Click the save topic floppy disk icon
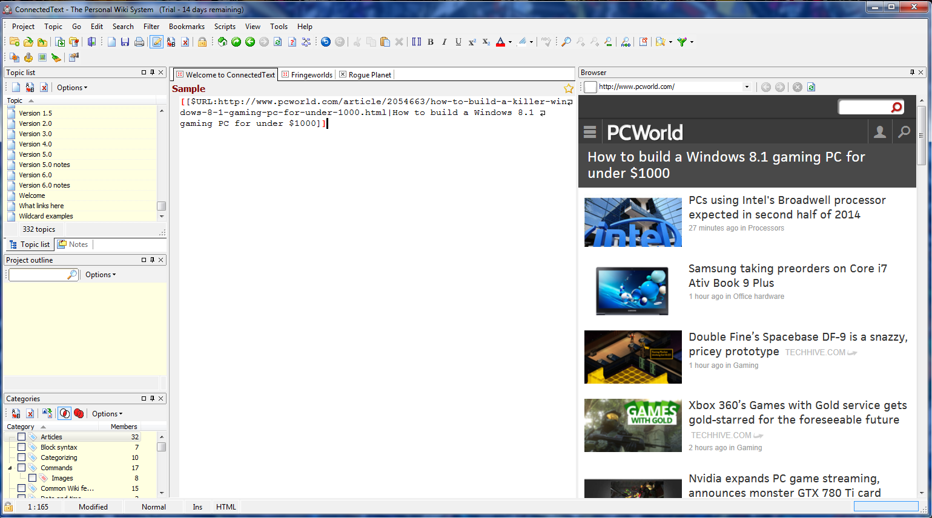The width and height of the screenshot is (932, 518). click(125, 42)
